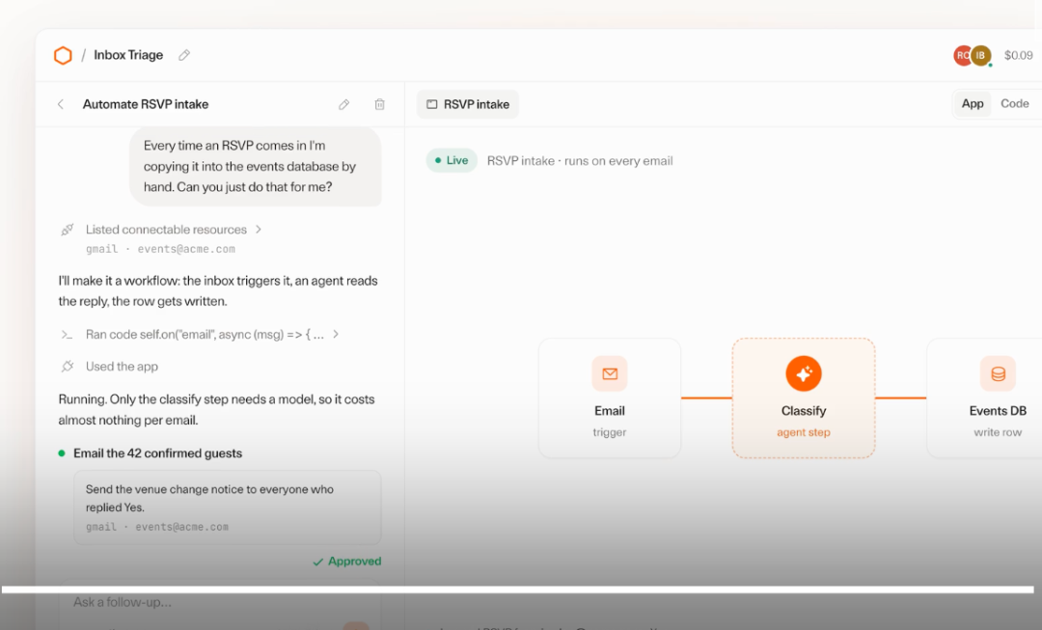This screenshot has width=1042, height=630.
Task: Open the Inbox Triage project name
Action: coord(128,55)
